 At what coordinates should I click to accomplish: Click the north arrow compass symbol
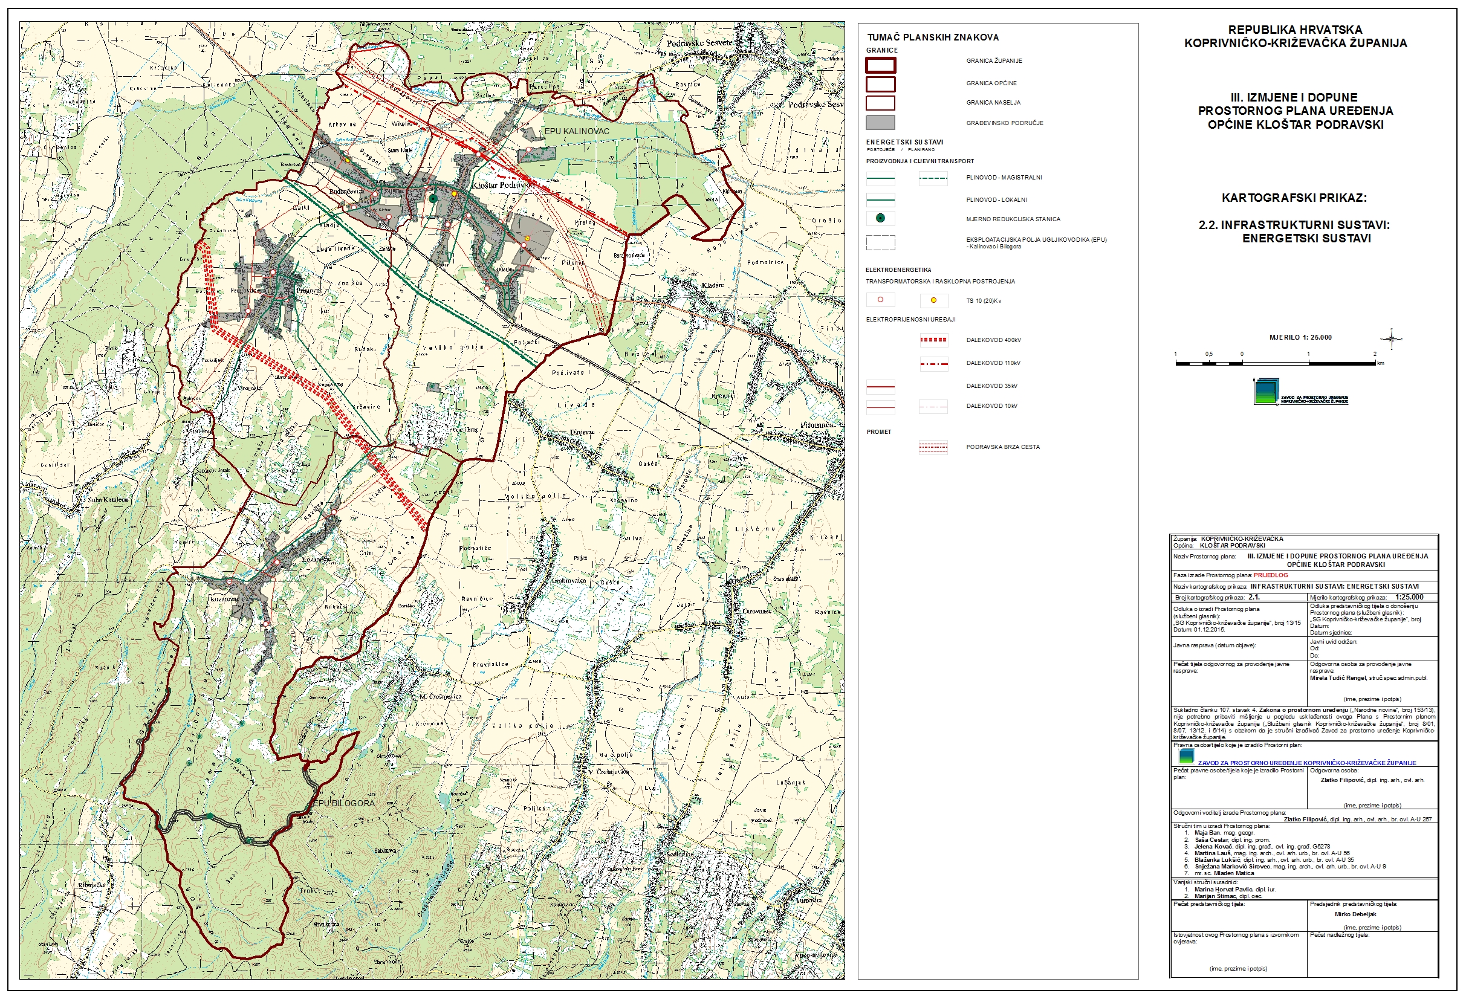pyautogui.click(x=1392, y=338)
